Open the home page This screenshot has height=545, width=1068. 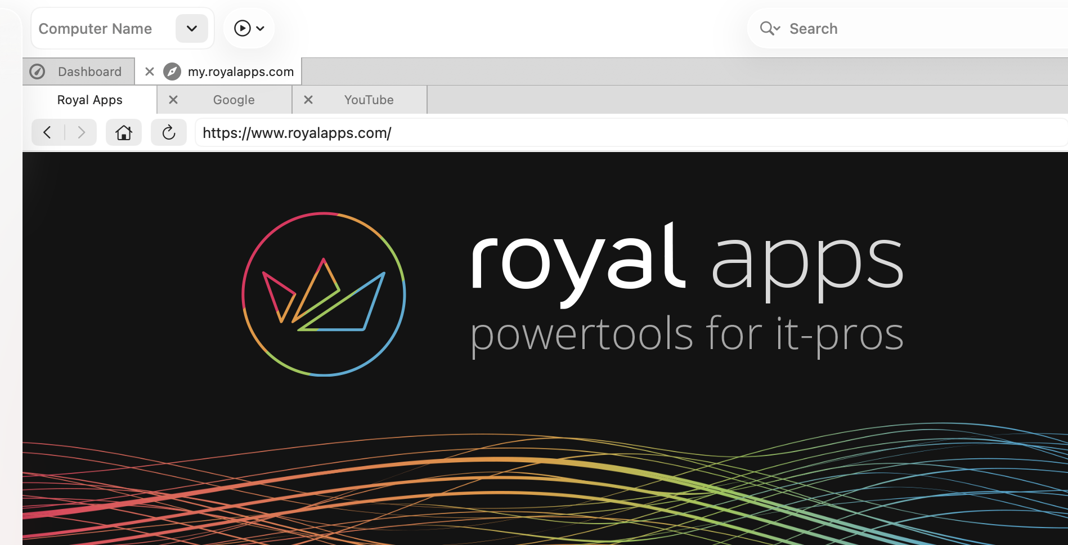point(124,132)
